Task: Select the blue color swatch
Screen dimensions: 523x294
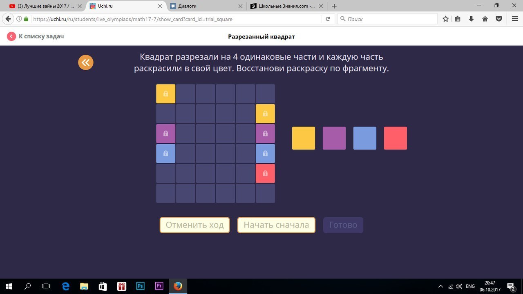Action: tap(364, 138)
